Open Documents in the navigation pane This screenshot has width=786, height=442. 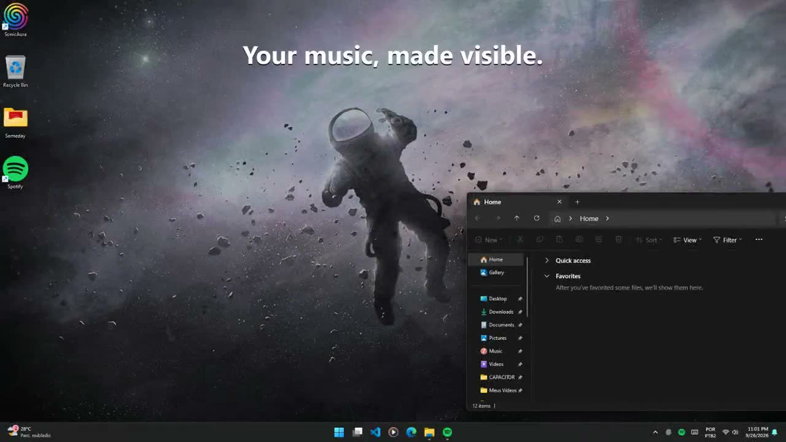496,325
